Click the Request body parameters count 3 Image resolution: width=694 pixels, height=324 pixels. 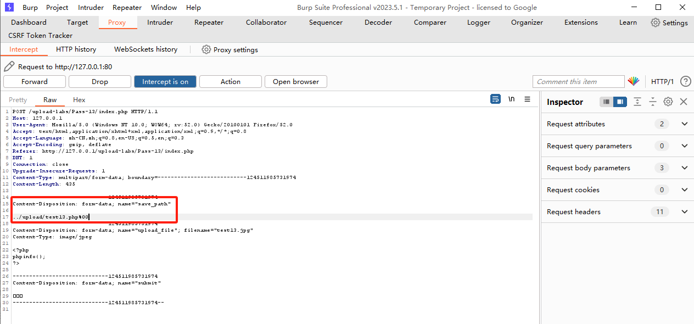tap(662, 168)
